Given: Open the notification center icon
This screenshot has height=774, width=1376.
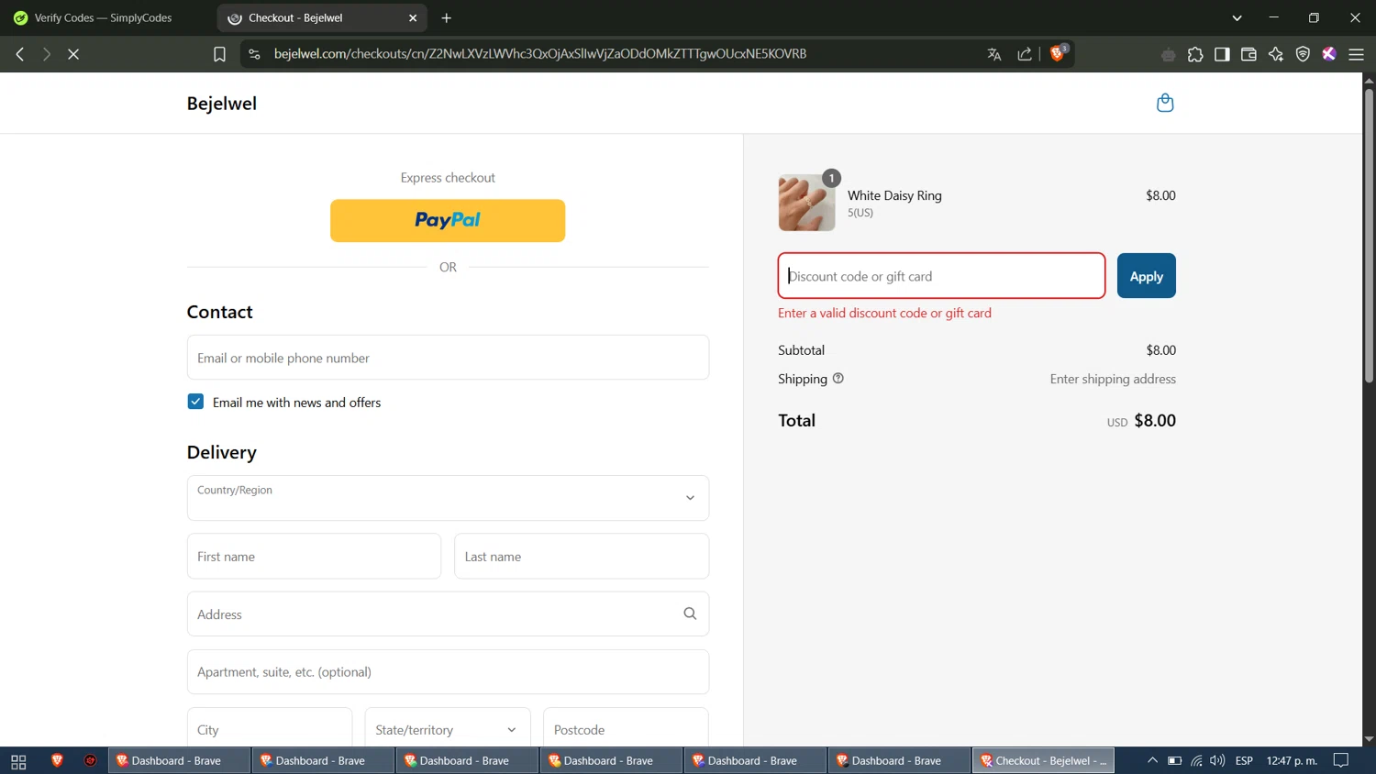Looking at the screenshot, I should click(x=1341, y=760).
